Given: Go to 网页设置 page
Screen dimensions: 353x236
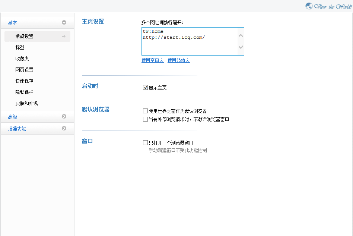Looking at the screenshot, I should [x=24, y=70].
